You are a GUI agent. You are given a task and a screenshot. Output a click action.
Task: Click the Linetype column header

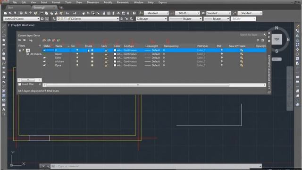[129, 46]
